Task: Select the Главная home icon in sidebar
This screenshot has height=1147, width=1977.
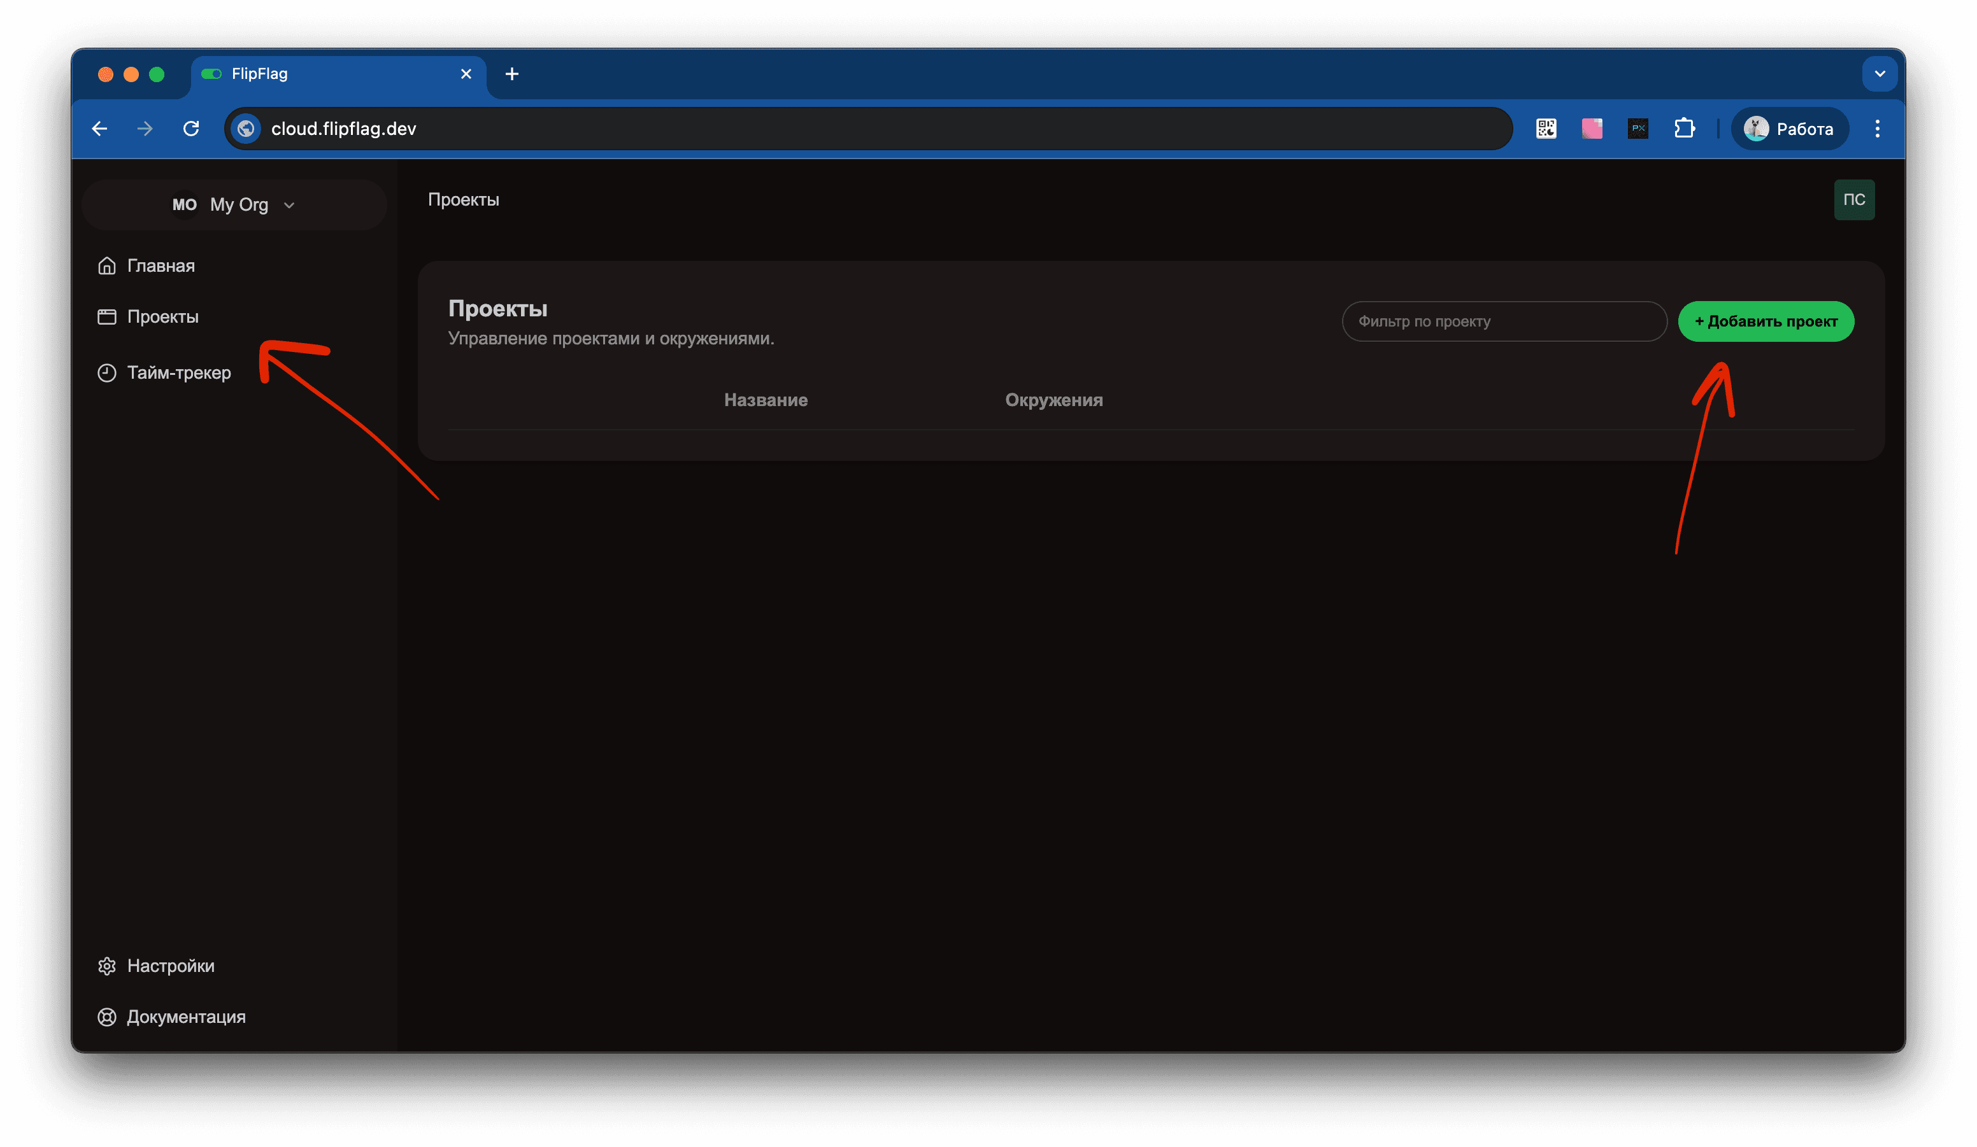Action: point(107,265)
